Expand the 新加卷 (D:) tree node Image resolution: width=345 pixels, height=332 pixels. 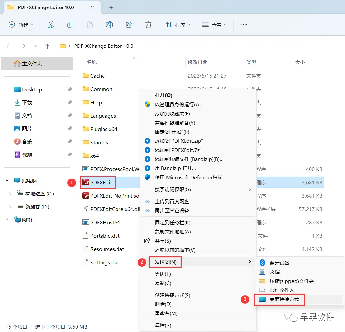click(x=10, y=206)
